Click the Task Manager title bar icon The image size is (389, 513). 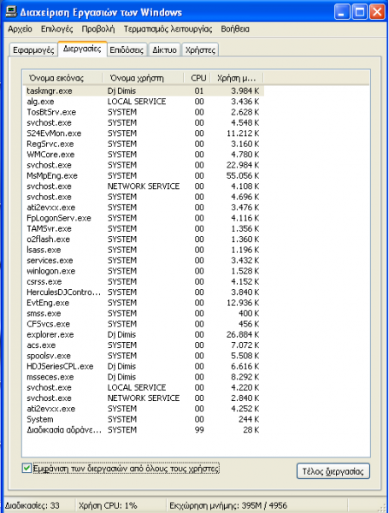pyautogui.click(x=11, y=12)
